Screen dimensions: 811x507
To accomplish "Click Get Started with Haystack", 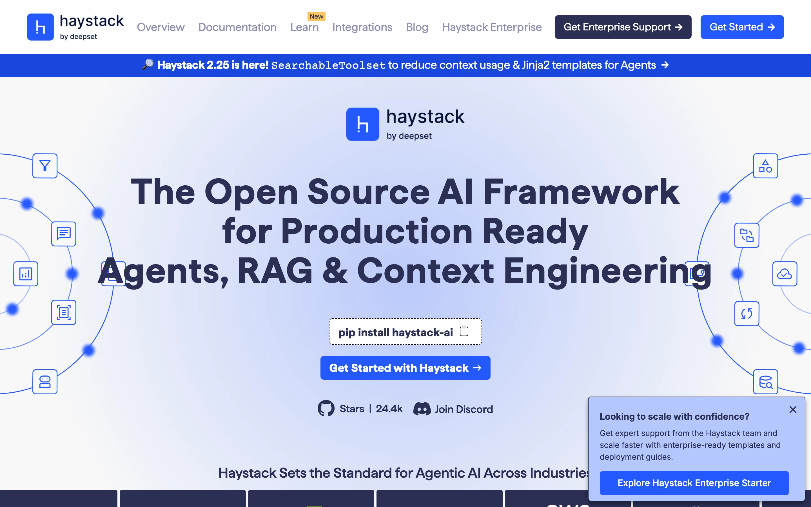I will point(405,368).
